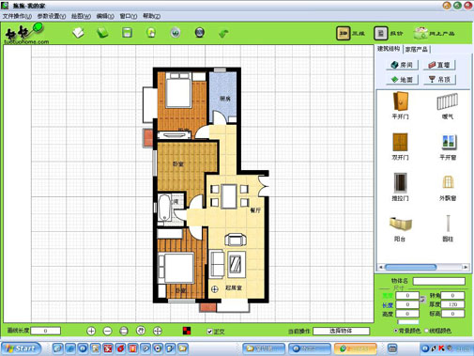Click the zoom in plus circle icon

click(x=91, y=331)
